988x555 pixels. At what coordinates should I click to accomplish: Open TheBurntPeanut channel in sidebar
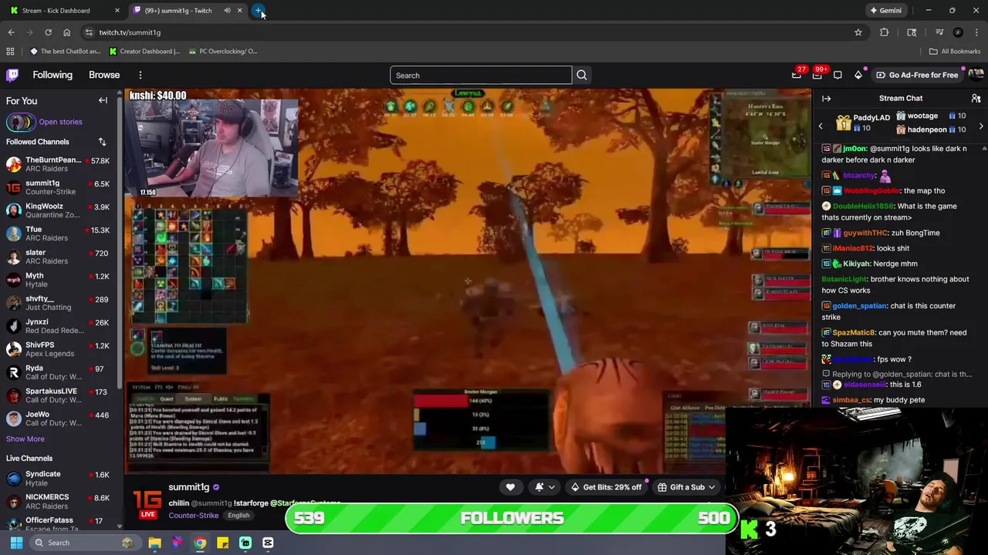[x=59, y=164]
